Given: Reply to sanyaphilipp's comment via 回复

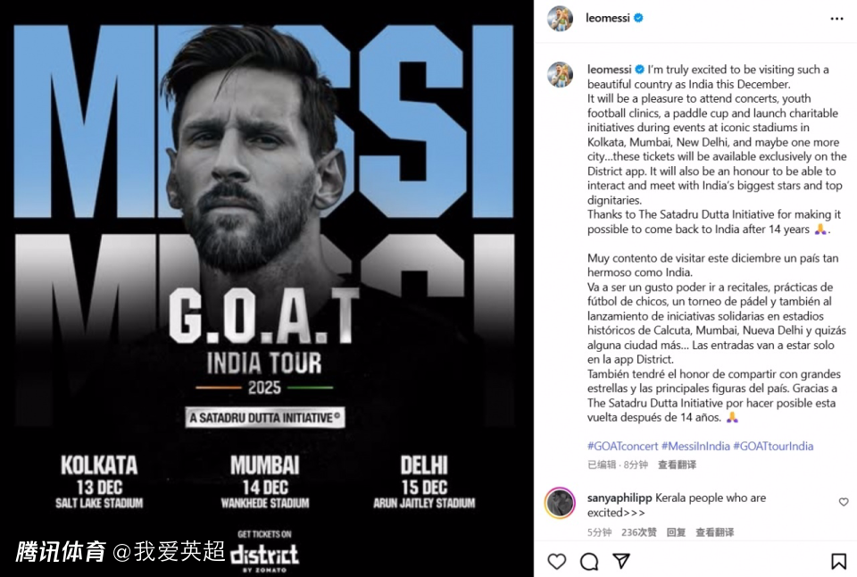Looking at the screenshot, I should click(676, 532).
